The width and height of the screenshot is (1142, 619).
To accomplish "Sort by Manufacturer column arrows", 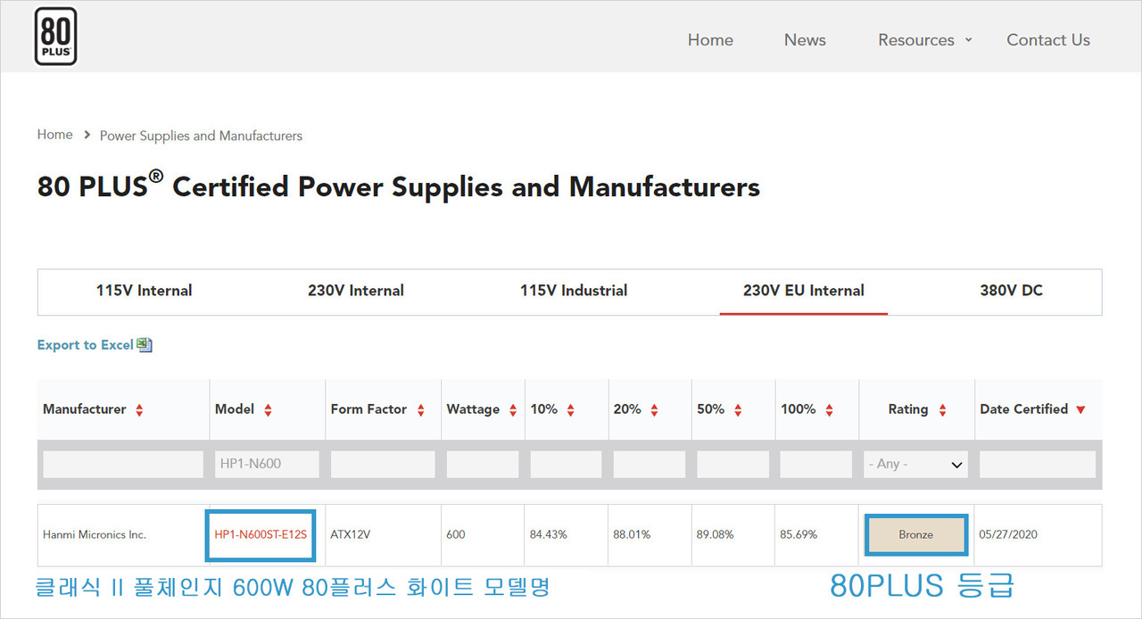I will pos(139,410).
